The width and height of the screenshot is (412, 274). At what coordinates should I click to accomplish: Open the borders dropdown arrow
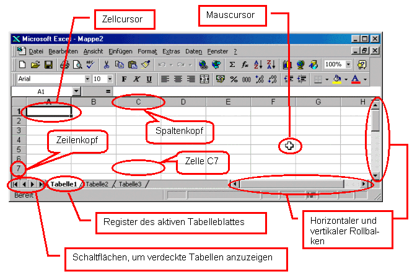[327, 79]
